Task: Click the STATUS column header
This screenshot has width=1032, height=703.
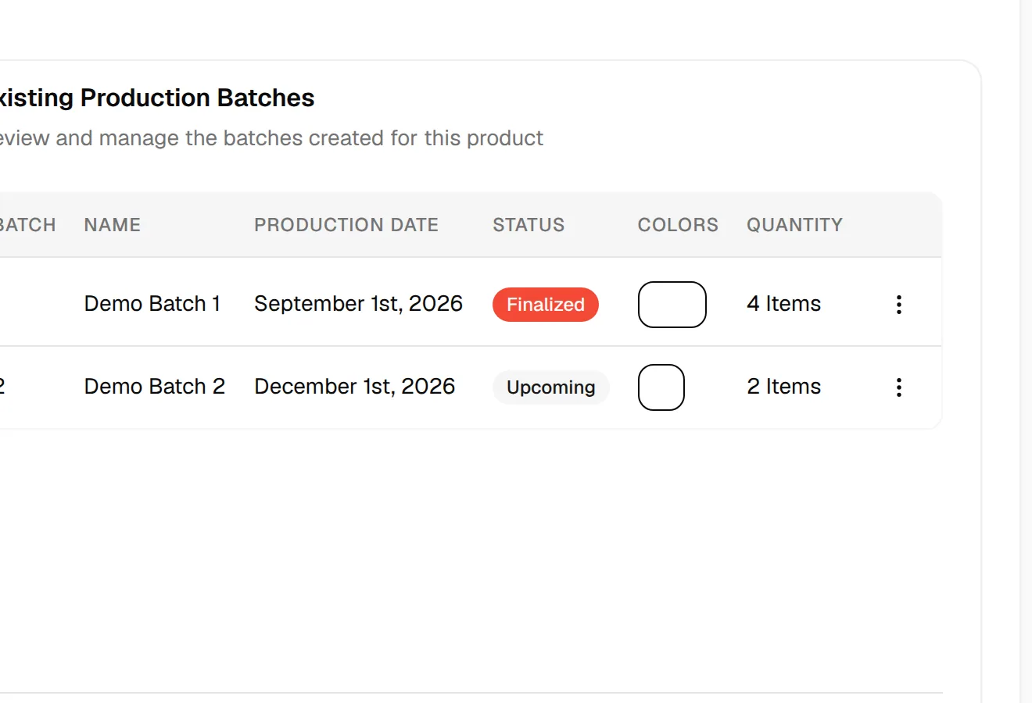Action: click(529, 225)
